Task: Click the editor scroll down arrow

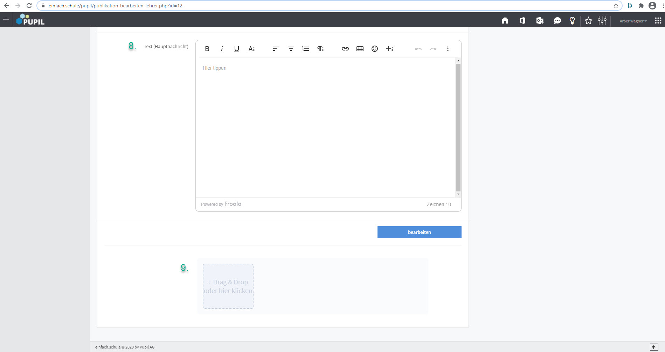Action: [x=458, y=194]
